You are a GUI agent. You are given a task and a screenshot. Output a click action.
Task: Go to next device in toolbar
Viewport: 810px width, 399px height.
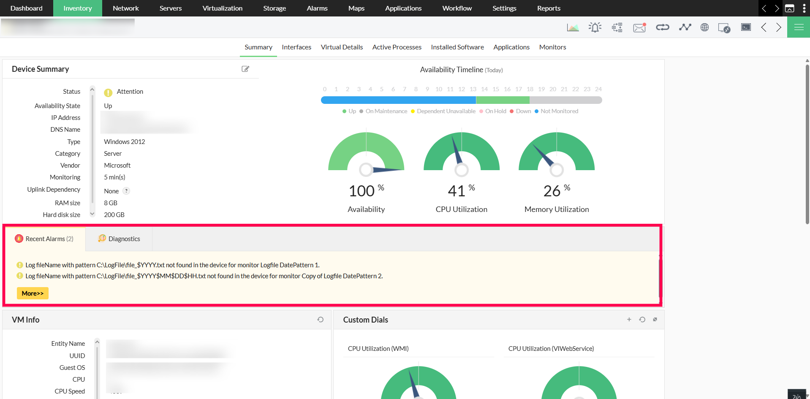tap(778, 27)
